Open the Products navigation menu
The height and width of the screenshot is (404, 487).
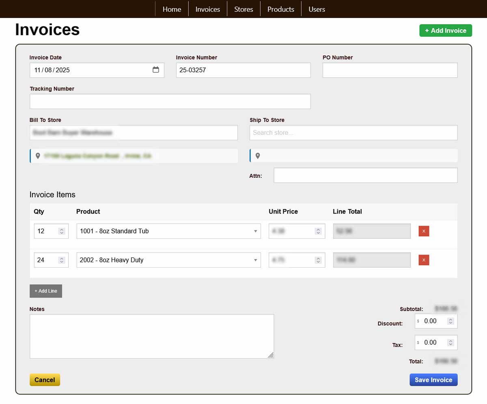pos(280,9)
